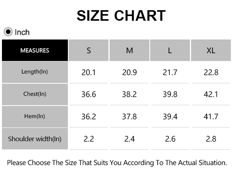
Task: Click the 38.2 chest value for M
Action: (129, 94)
